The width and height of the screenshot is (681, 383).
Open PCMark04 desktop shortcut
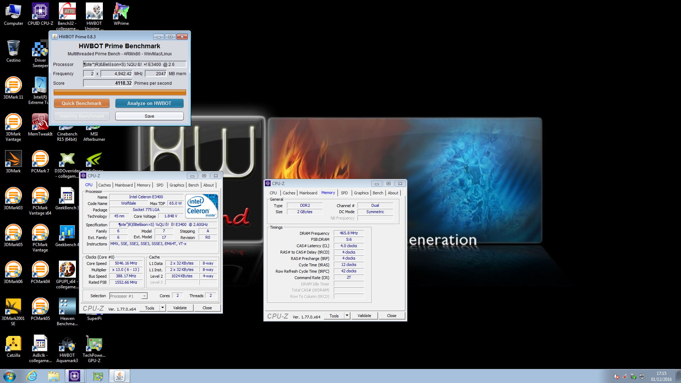point(40,272)
